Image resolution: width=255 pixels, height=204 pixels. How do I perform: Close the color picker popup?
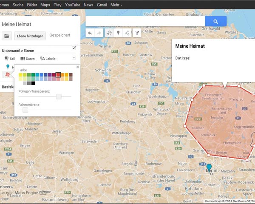click(x=78, y=67)
